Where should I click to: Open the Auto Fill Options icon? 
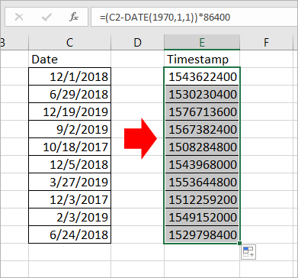[x=248, y=252]
